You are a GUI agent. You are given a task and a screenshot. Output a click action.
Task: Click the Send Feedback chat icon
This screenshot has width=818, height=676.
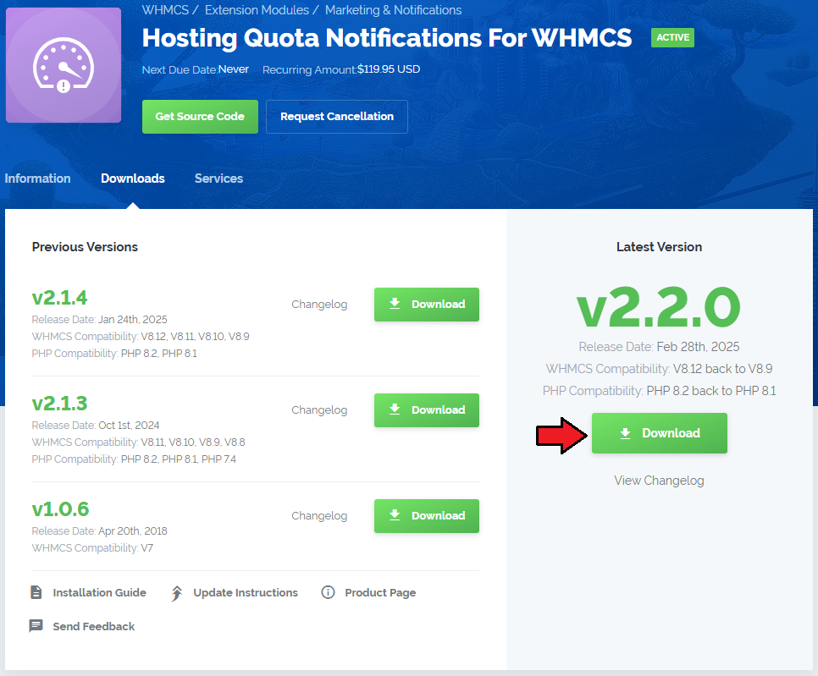(x=36, y=626)
